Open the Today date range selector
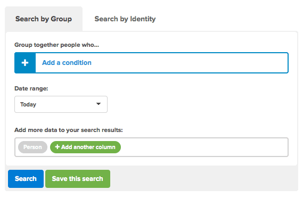Image resolution: width=303 pixels, height=198 pixels. pyautogui.click(x=61, y=104)
